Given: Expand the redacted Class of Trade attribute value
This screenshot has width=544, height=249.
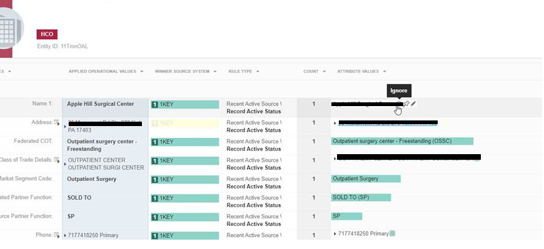Looking at the screenshot, I should (335, 159).
